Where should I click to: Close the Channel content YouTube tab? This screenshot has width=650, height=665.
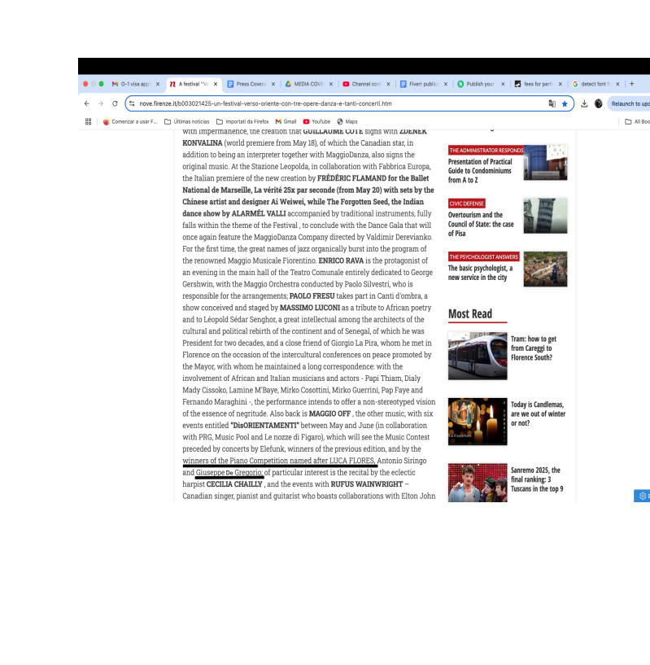click(388, 84)
